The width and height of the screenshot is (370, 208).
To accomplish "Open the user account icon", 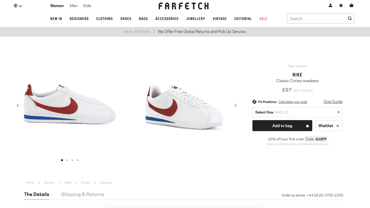I will point(330,6).
